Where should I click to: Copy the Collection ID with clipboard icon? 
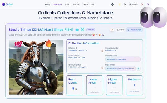point(102,51)
